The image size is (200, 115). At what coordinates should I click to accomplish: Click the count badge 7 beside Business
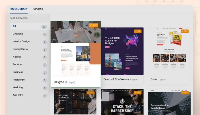(45, 73)
